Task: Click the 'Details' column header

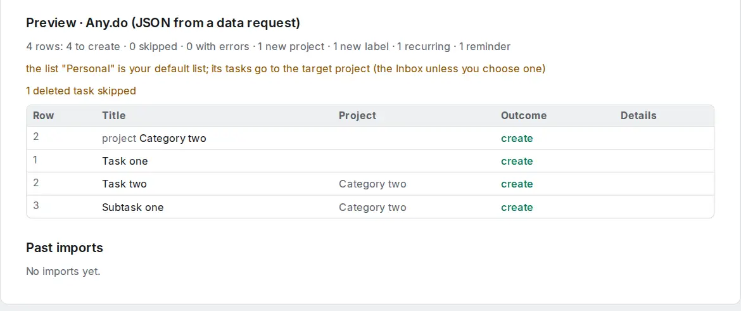Action: [638, 115]
